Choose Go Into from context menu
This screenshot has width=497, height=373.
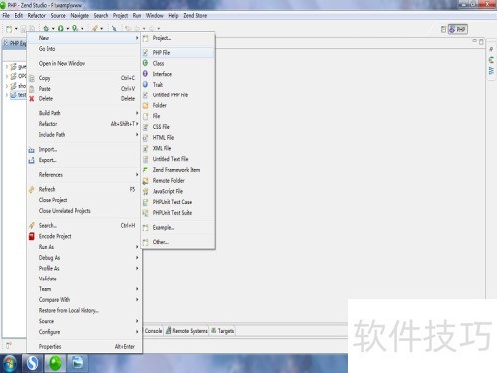47,49
